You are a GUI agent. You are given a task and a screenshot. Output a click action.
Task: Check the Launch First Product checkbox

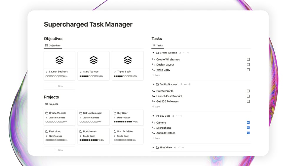tap(248, 96)
